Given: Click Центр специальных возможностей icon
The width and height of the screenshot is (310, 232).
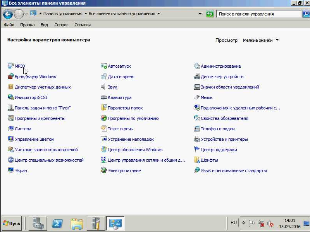Looking at the screenshot, I should click(x=11, y=160).
